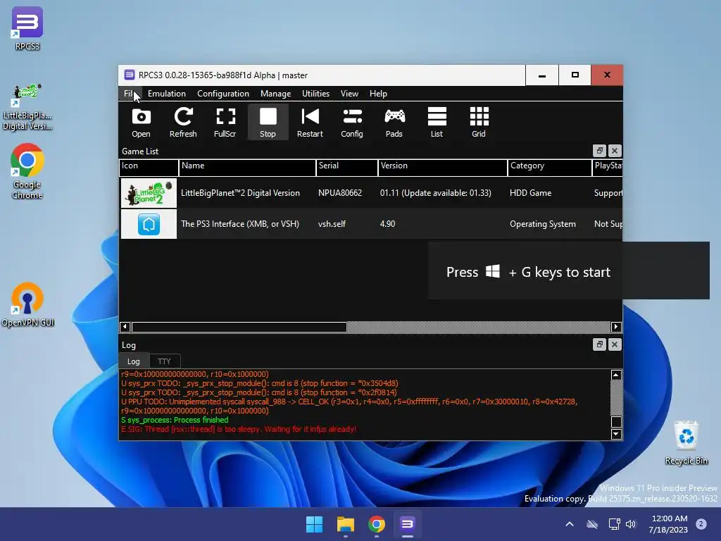Click the HDD Game category cell
The image size is (721, 541).
[530, 193]
